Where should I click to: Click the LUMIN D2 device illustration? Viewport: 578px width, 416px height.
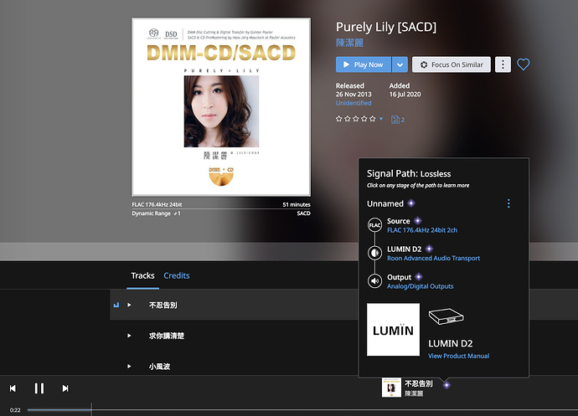(x=446, y=316)
